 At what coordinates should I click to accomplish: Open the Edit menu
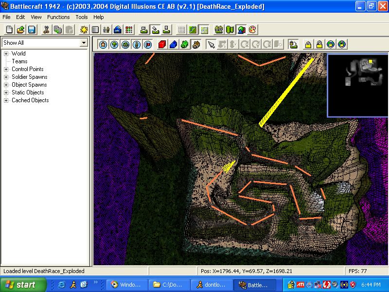pyautogui.click(x=20, y=17)
